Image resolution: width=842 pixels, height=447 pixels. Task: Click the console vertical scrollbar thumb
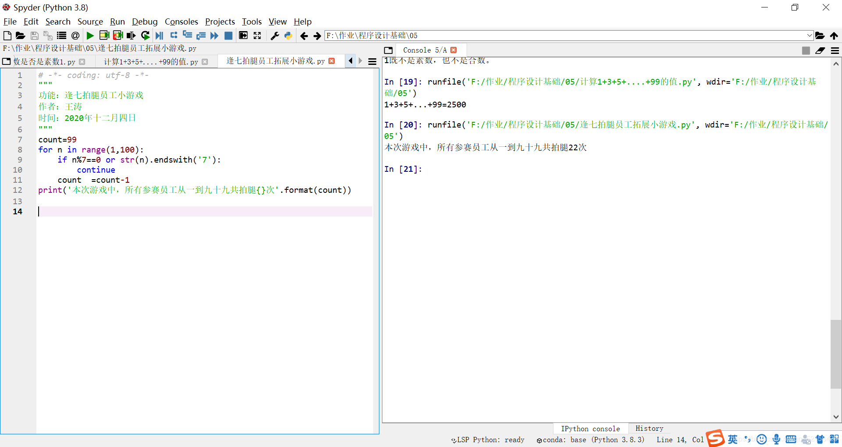click(x=836, y=354)
